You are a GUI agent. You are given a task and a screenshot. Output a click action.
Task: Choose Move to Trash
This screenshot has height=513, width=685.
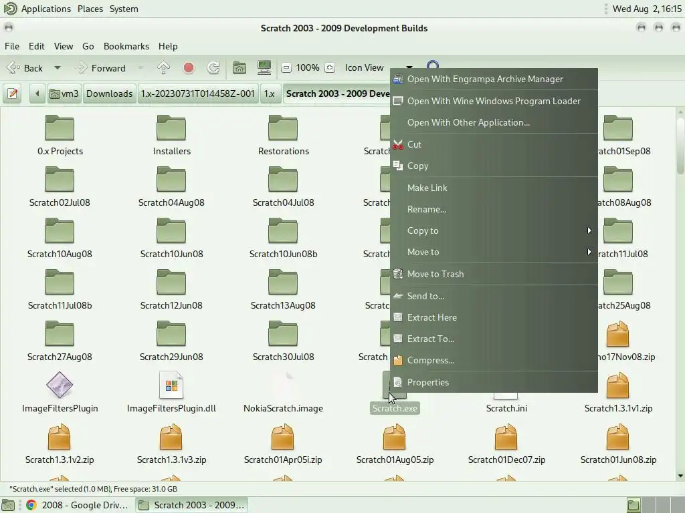click(494, 274)
